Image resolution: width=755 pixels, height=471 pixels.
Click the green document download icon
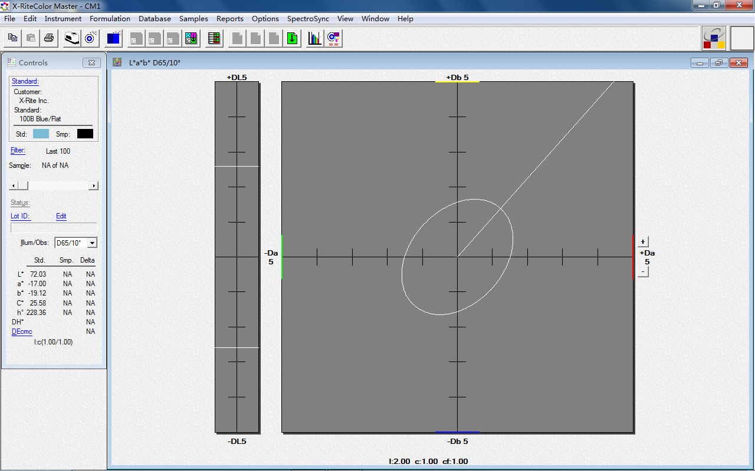coord(292,38)
